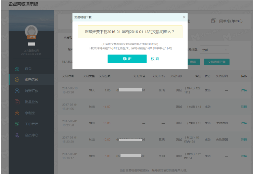This screenshot has height=175, width=253.
Task: Open 转账汇款 menu item
Action: pos(31,91)
